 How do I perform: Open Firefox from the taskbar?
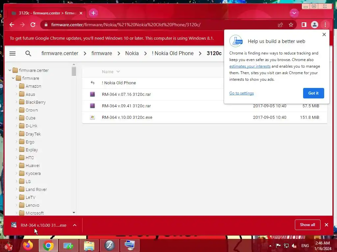pos(28,245)
